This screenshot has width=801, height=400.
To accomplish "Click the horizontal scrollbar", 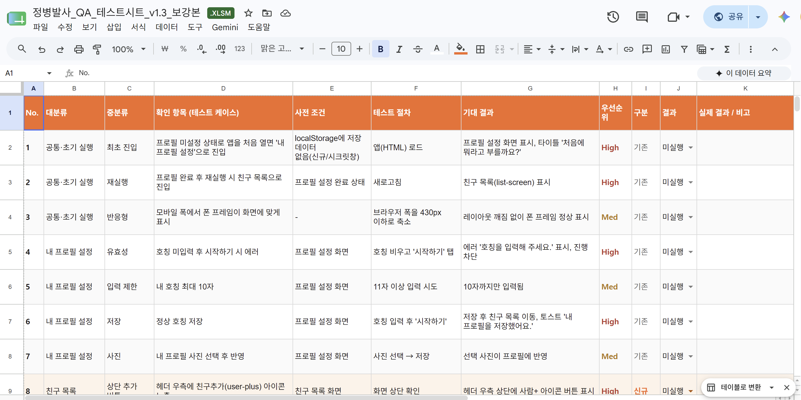I will coord(246,398).
